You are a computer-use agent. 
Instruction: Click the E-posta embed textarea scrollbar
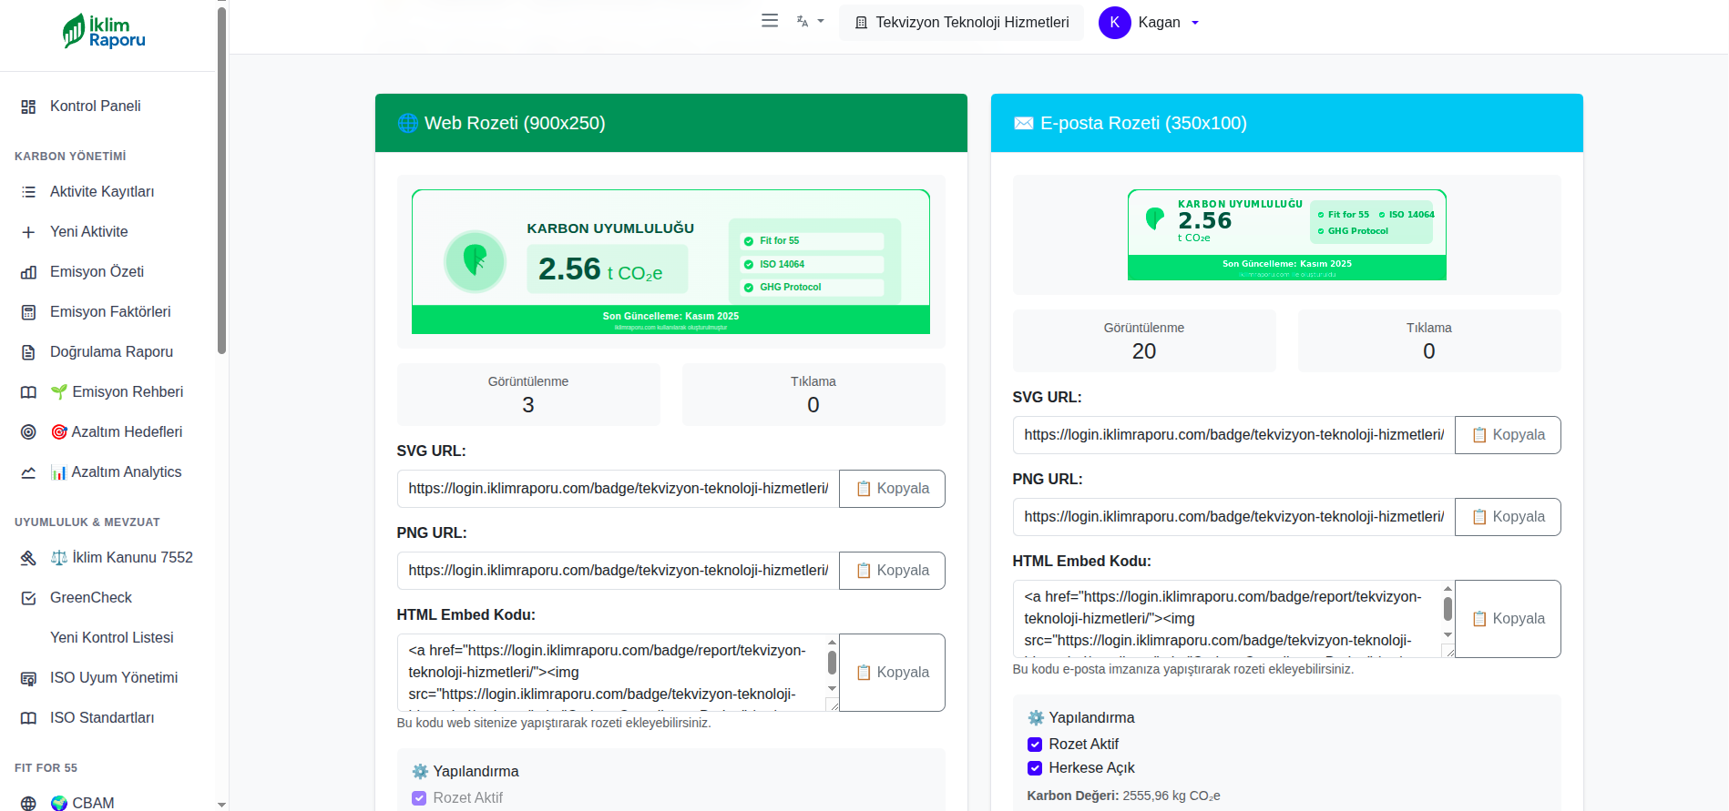pyautogui.click(x=1448, y=609)
